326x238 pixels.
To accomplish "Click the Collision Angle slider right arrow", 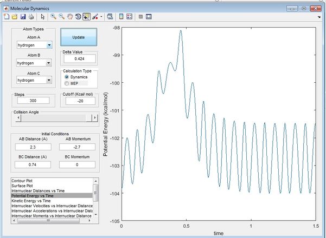I will coord(95,118).
